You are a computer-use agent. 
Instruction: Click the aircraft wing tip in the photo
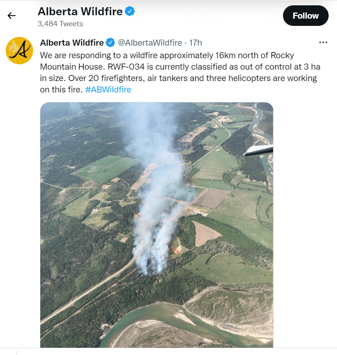click(259, 150)
